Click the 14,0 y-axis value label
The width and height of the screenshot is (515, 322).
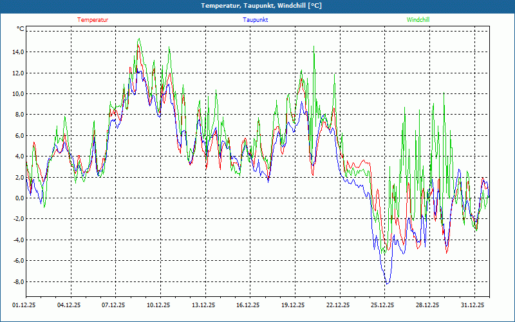[17, 52]
